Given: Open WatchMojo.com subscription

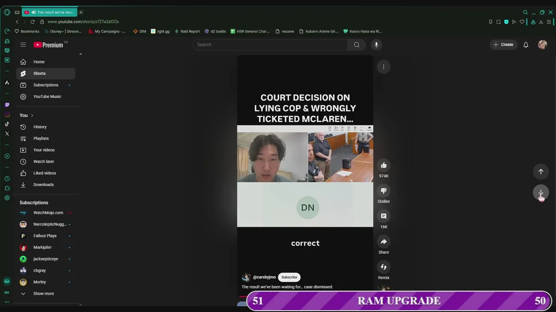Looking at the screenshot, I should [46, 213].
